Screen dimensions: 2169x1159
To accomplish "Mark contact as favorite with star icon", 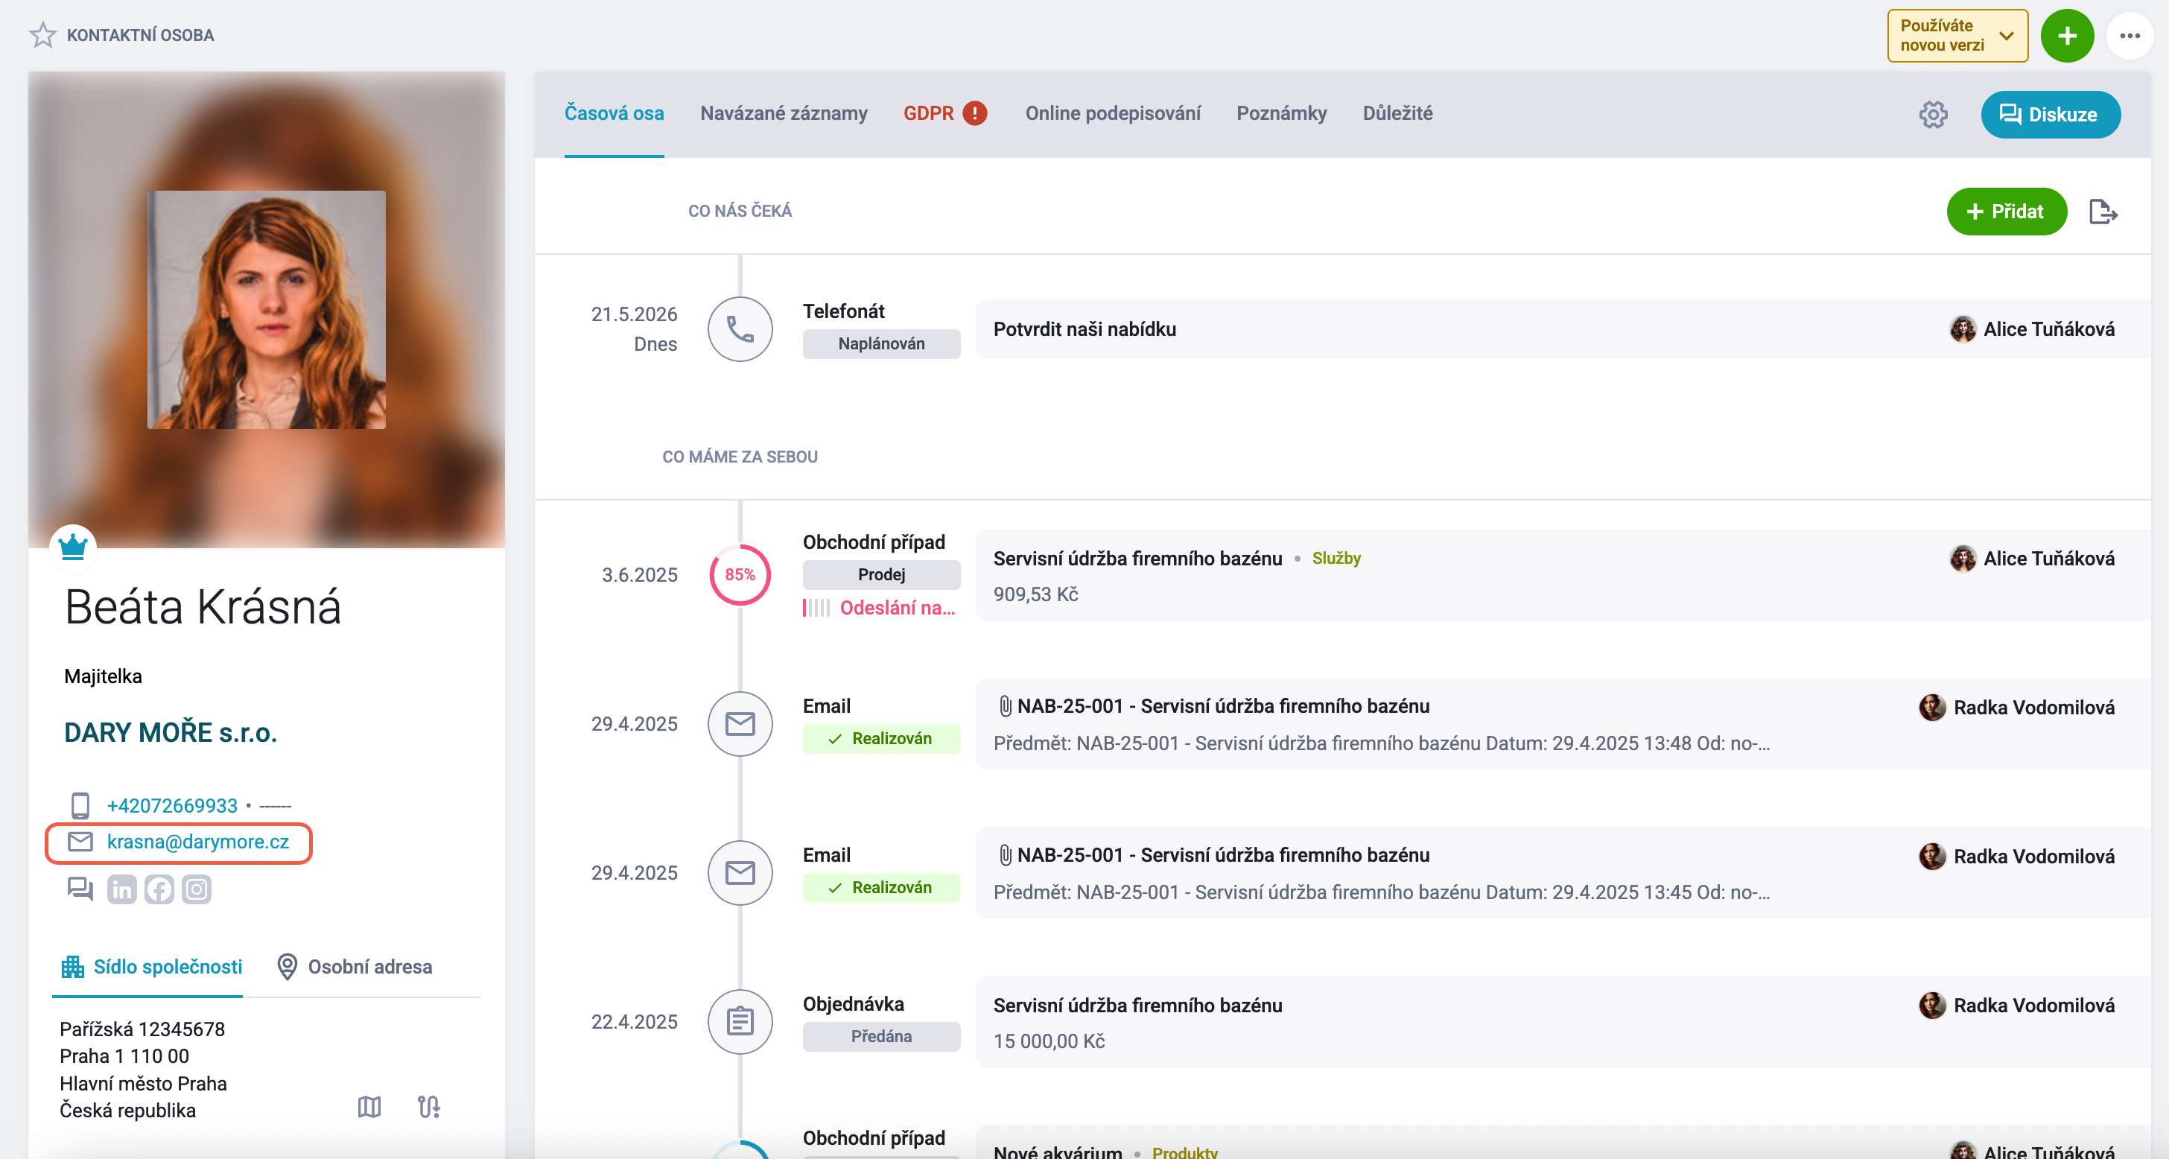I will pyautogui.click(x=42, y=35).
